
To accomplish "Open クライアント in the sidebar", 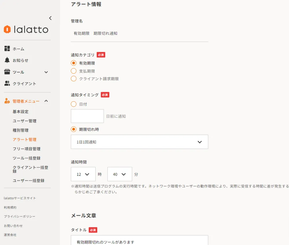I will pyautogui.click(x=24, y=84).
